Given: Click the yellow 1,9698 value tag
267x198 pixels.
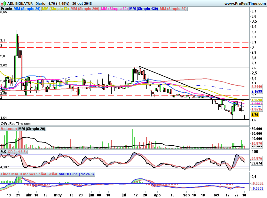Looking at the screenshot, I should pos(257,100).
